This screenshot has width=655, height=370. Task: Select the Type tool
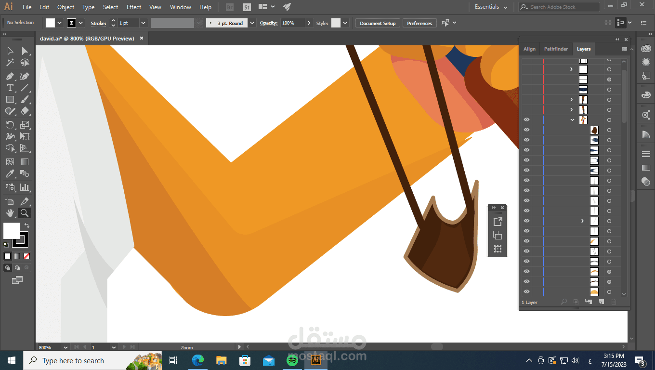click(10, 88)
